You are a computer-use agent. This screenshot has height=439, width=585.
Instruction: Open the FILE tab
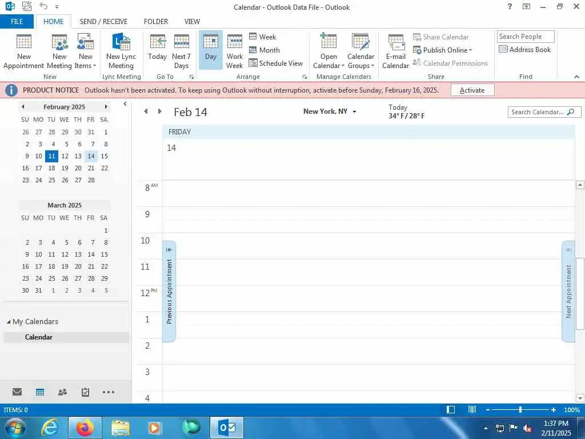(17, 21)
